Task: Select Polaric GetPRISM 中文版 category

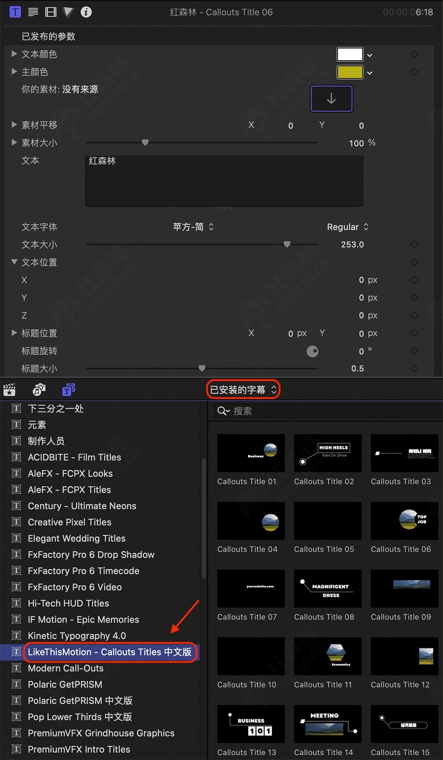Action: pos(80,700)
